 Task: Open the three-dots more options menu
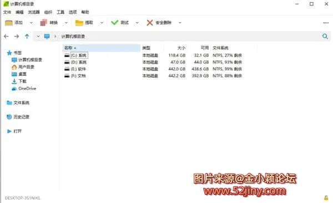(x=326, y=23)
